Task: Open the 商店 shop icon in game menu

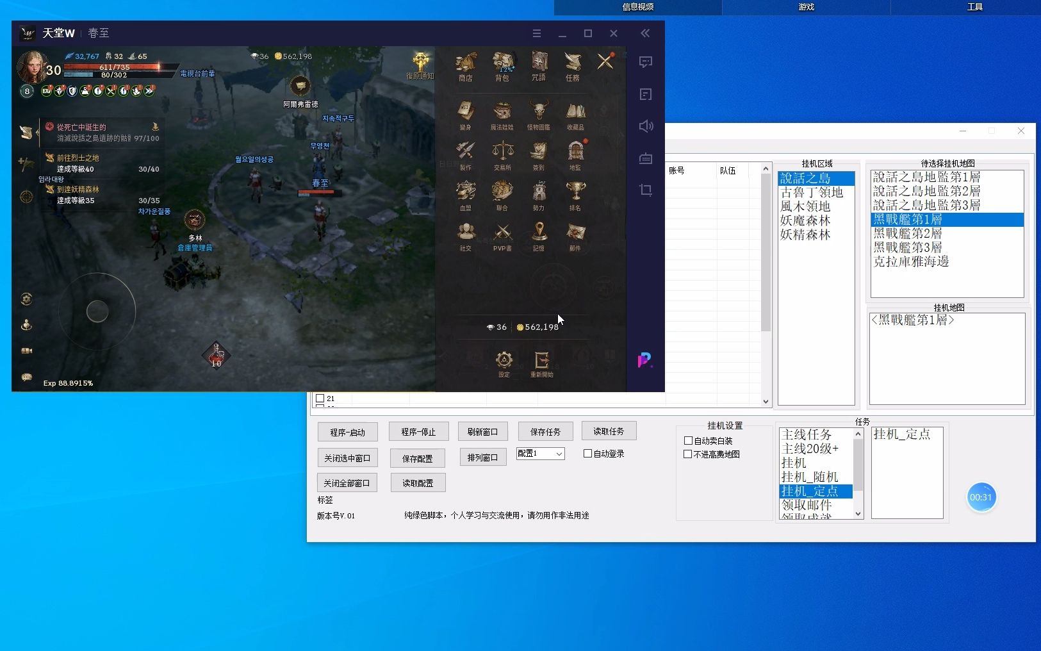Action: pos(466,66)
